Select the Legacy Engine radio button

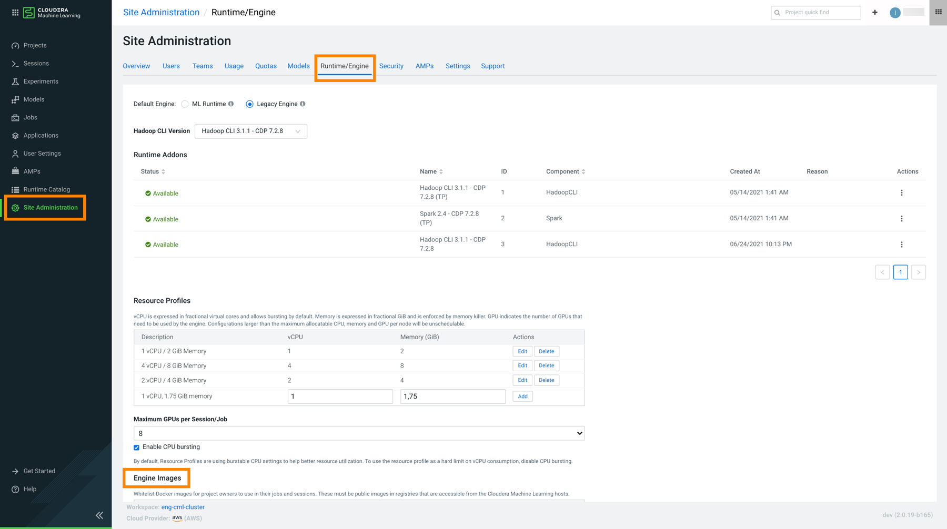coord(250,104)
